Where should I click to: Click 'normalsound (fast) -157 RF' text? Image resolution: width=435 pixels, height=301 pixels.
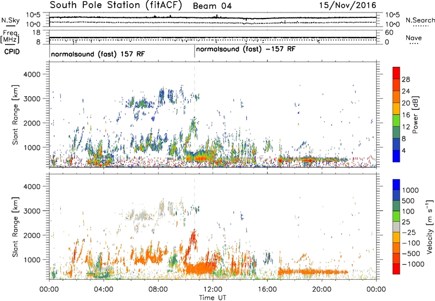[246, 49]
